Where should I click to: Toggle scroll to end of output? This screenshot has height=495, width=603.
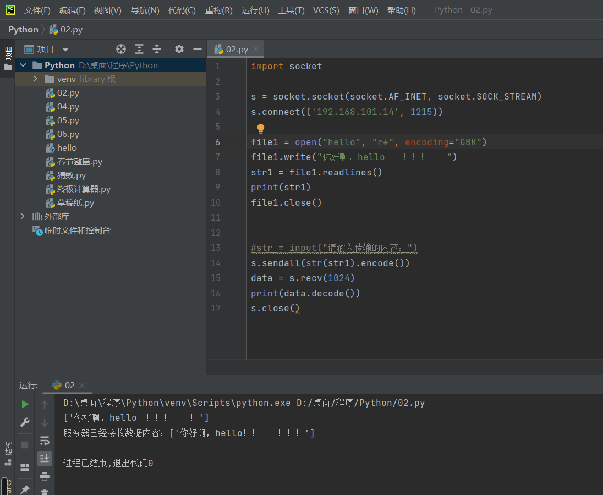click(x=45, y=458)
